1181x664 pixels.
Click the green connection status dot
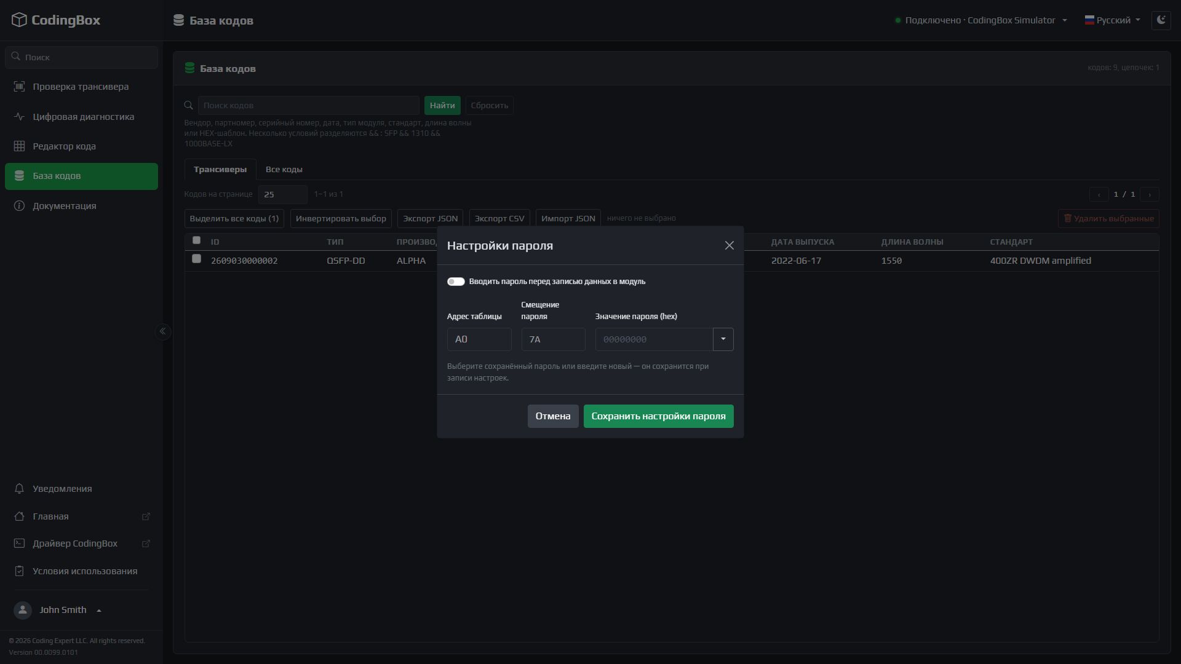coord(898,20)
